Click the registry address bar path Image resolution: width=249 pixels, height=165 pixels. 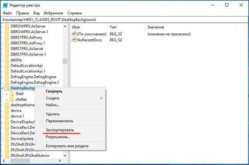click(49, 20)
